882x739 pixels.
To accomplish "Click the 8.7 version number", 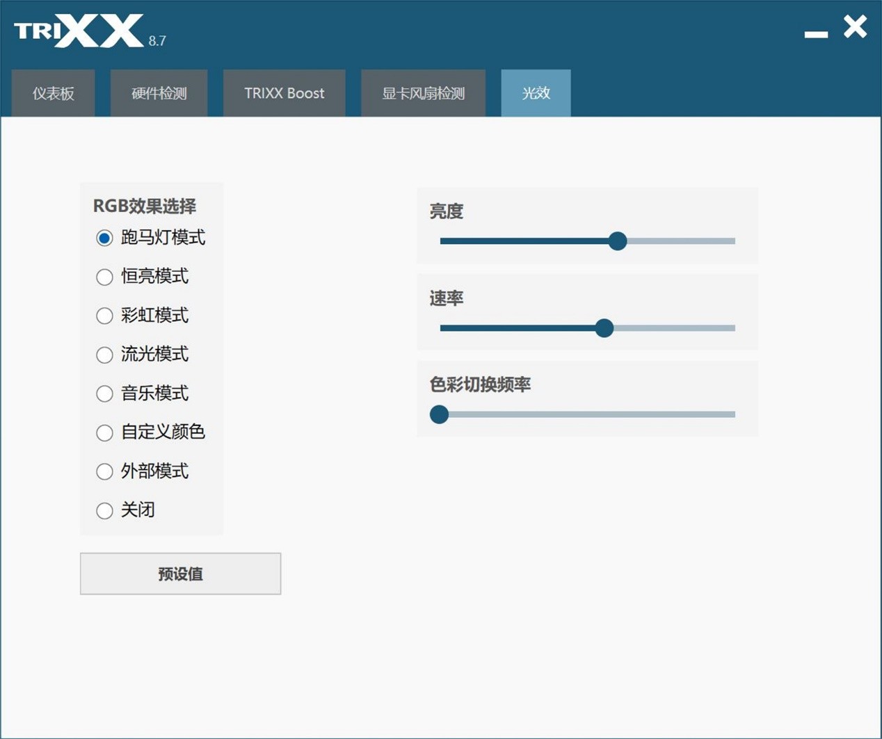I will click(157, 41).
